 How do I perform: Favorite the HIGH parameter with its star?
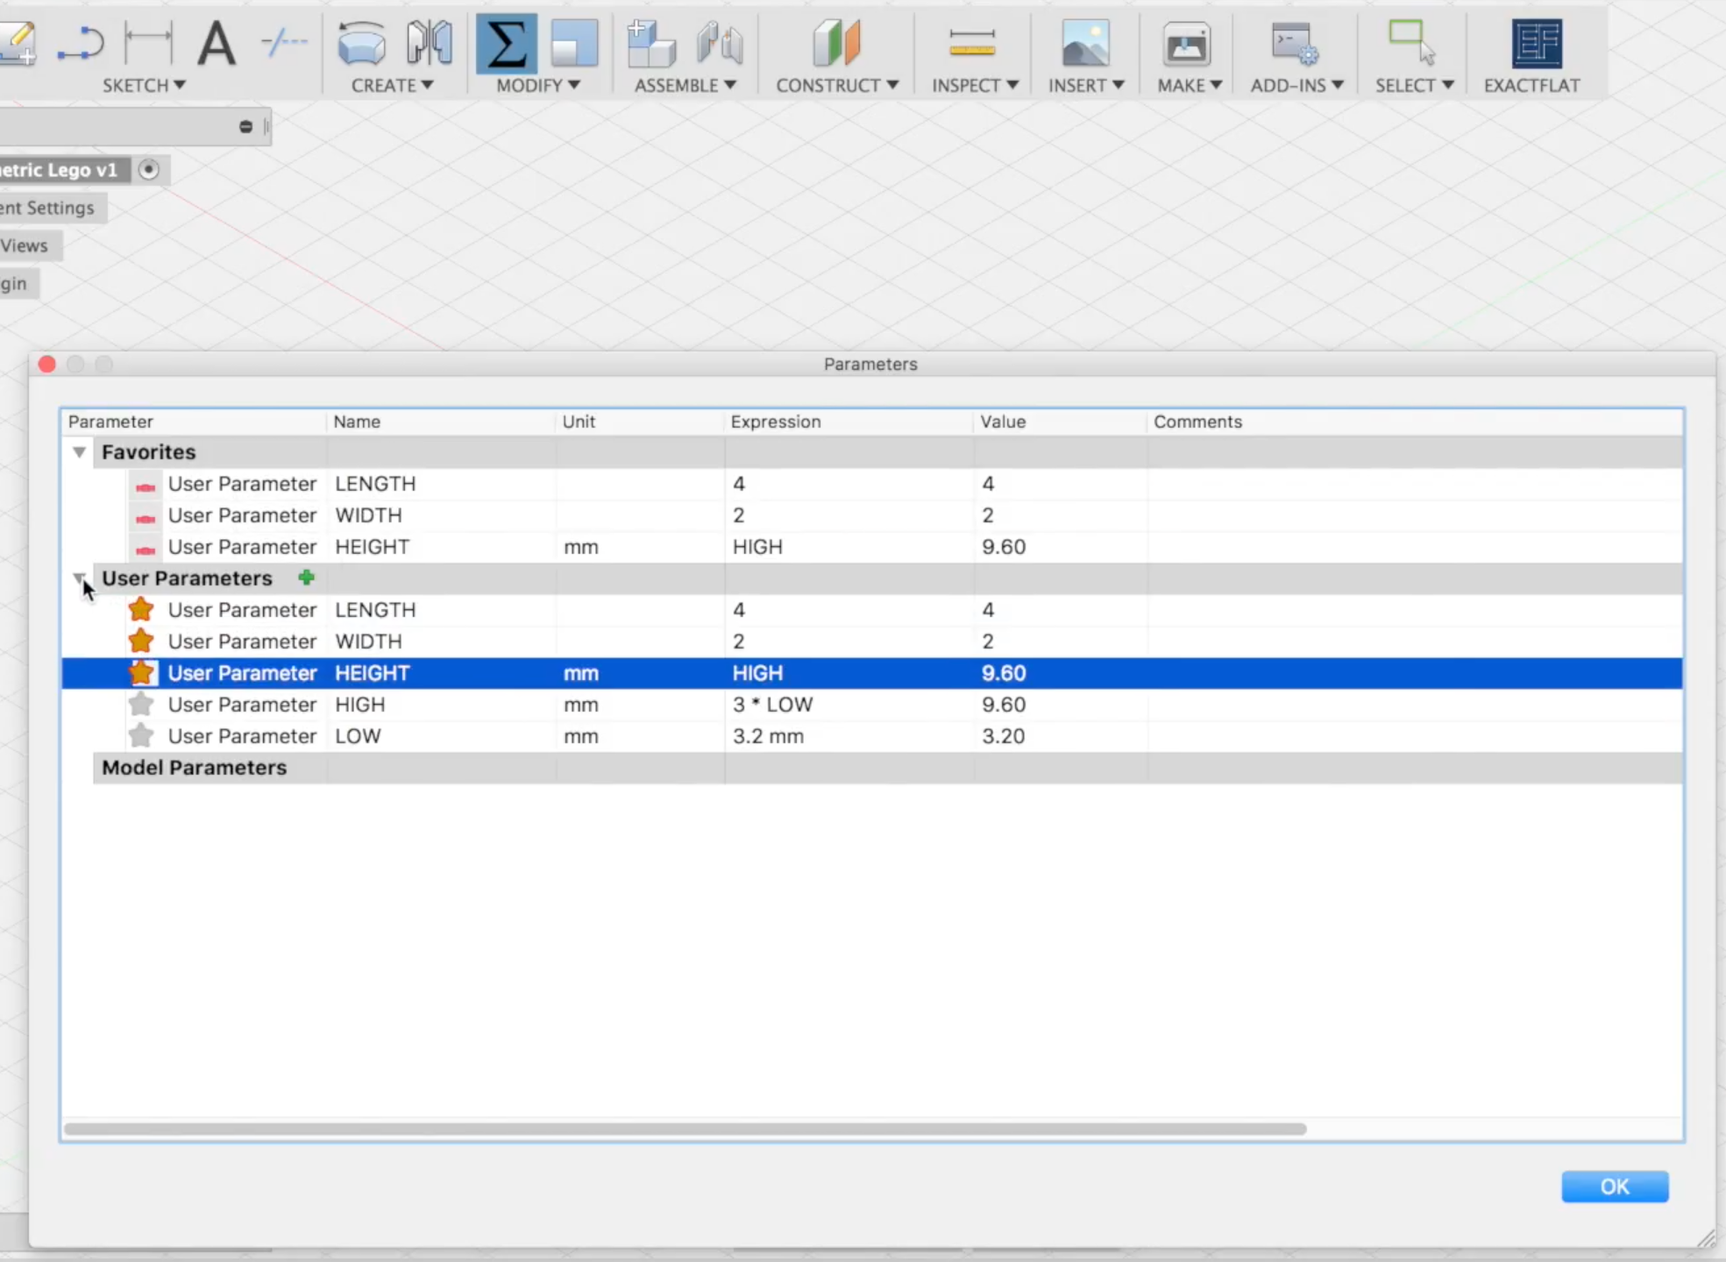tap(141, 705)
